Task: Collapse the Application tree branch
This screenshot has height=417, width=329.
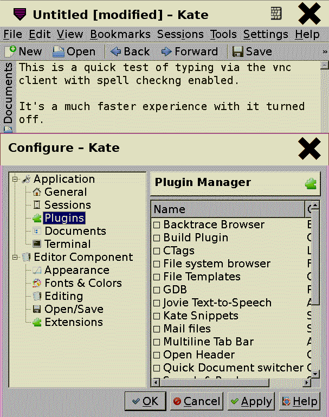Action: click(15, 179)
